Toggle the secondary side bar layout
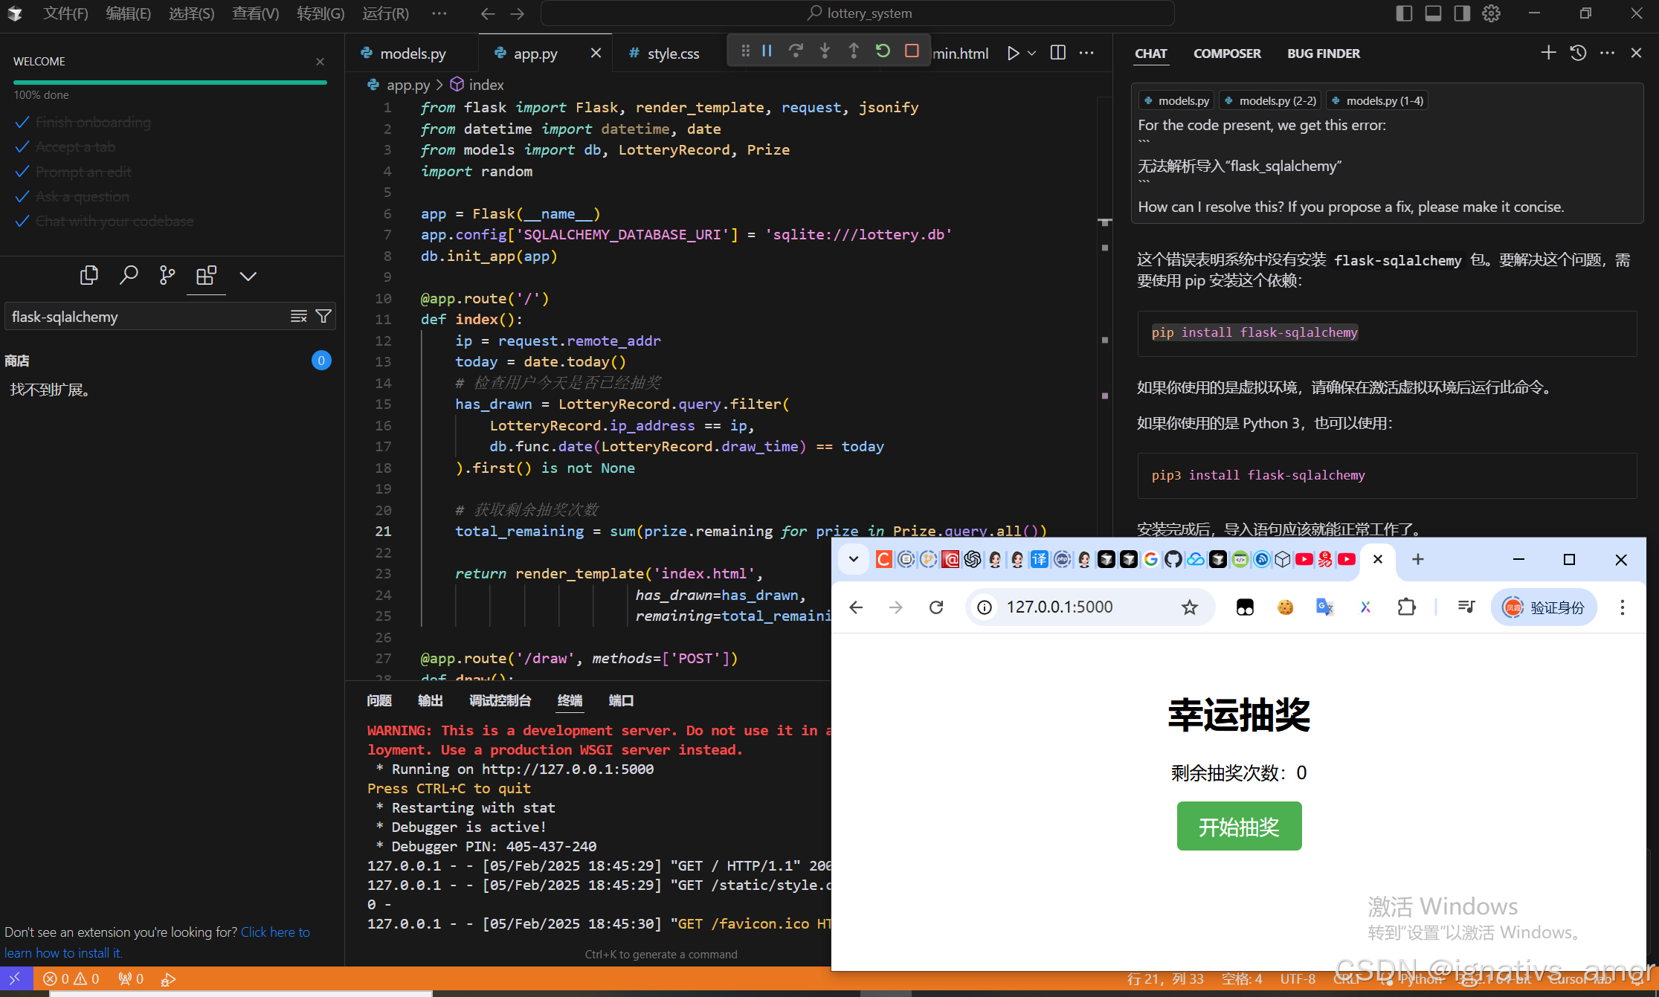The height and width of the screenshot is (997, 1659). (1462, 13)
